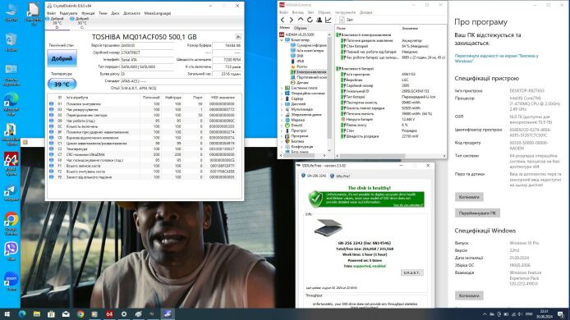
Task: Open the Google Chrome desktop shortcut
Action: tap(11, 223)
